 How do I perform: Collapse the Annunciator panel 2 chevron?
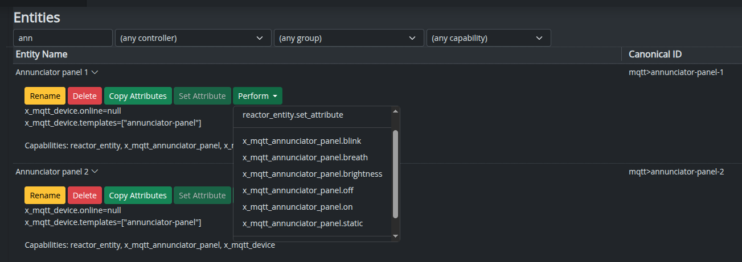click(x=95, y=172)
